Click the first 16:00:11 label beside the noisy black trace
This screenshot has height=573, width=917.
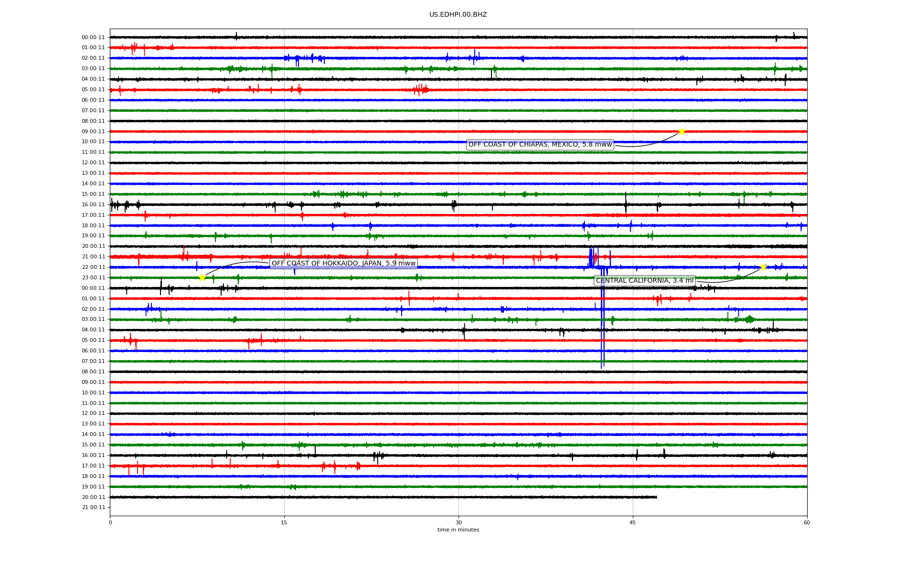93,205
